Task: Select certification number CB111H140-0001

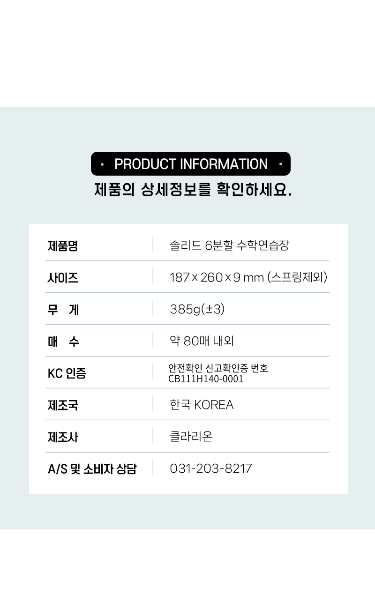Action: click(x=206, y=379)
